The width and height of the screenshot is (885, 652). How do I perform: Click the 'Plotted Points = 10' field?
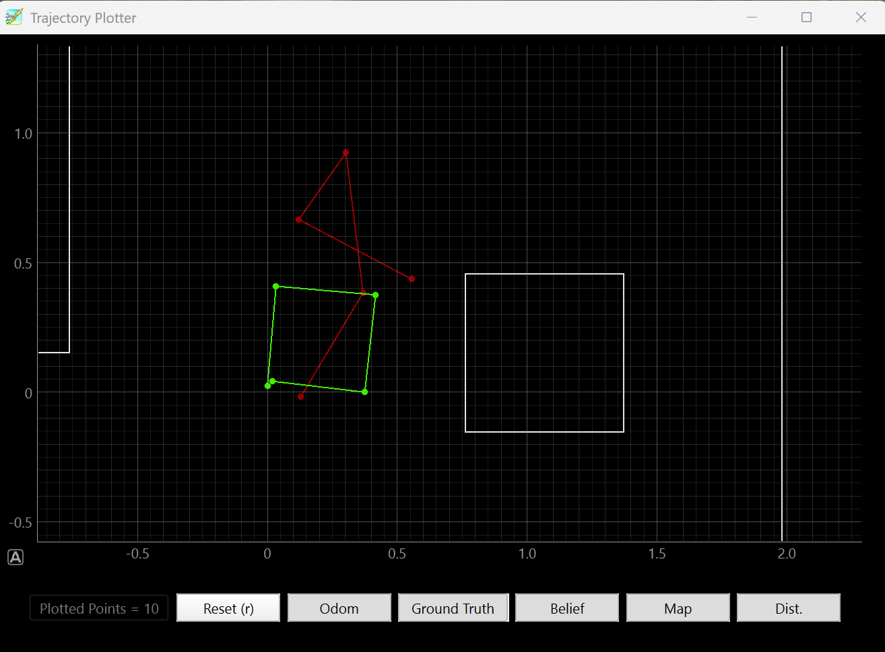(x=99, y=608)
